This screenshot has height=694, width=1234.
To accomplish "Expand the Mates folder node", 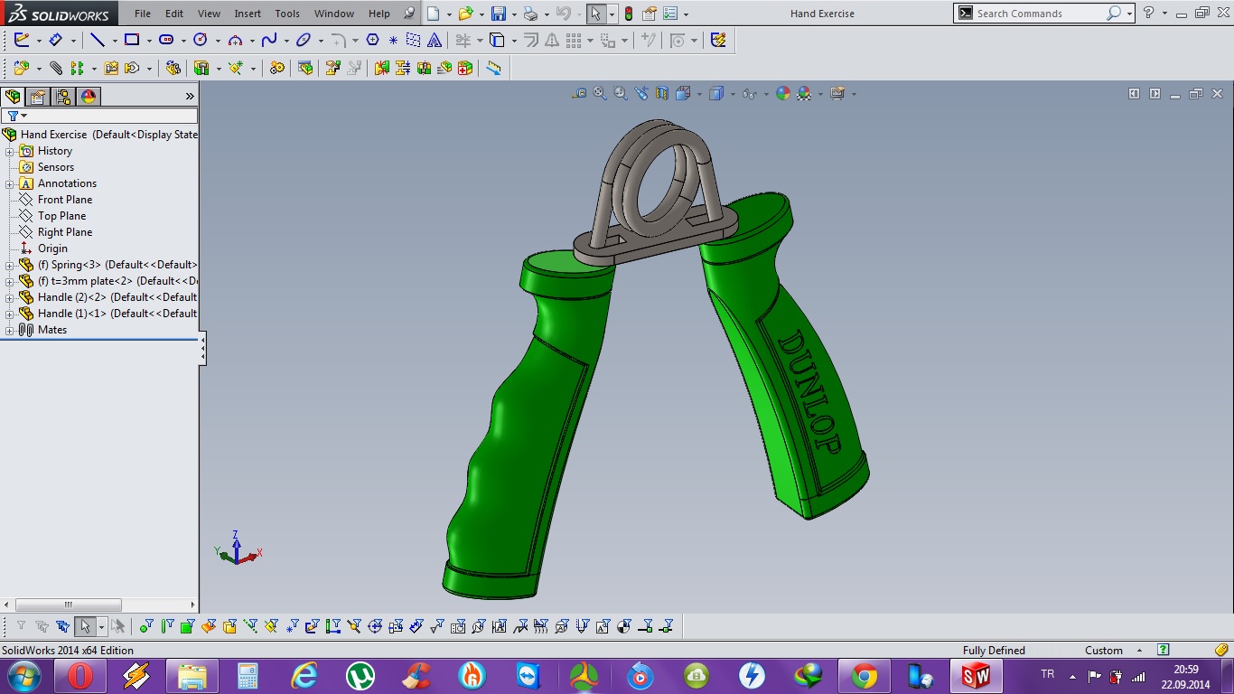I will pos(10,330).
